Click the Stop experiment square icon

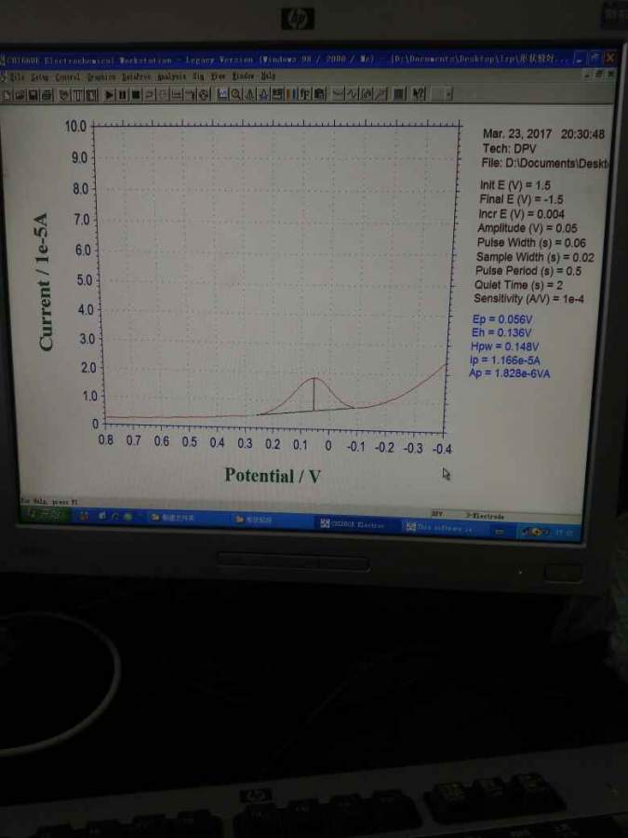click(136, 95)
